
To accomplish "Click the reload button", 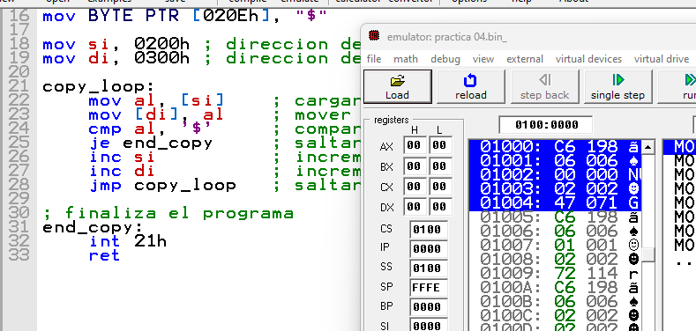I will click(470, 86).
